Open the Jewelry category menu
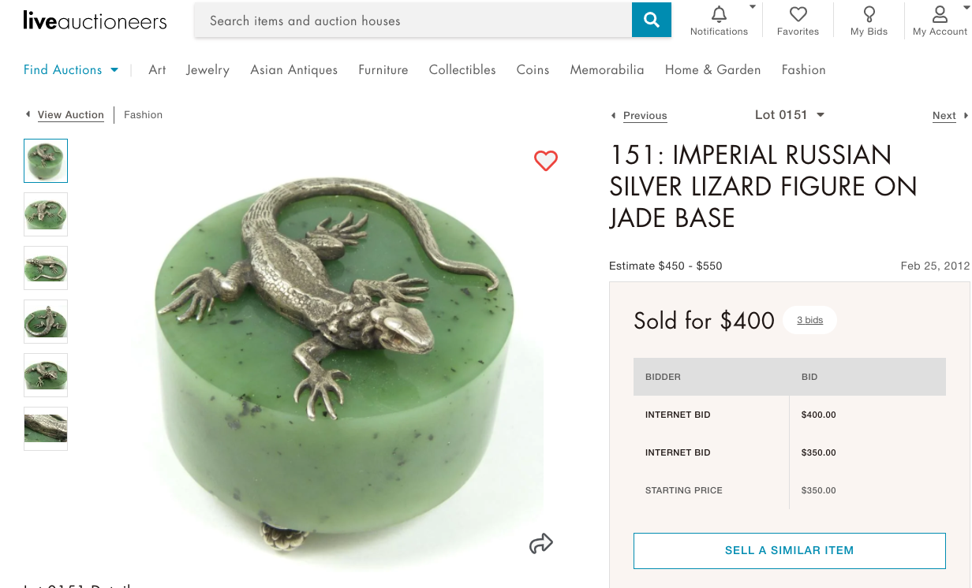972x588 pixels. point(207,70)
